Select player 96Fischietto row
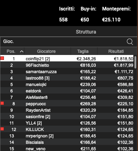Screen dimensions: 138x151 [67, 65]
